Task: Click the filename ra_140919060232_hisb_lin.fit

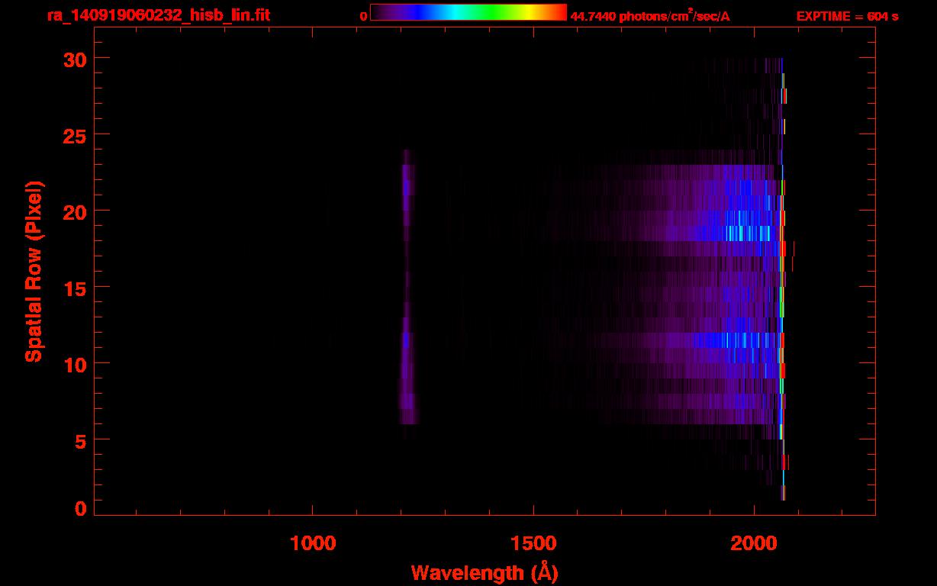Action: click(158, 15)
